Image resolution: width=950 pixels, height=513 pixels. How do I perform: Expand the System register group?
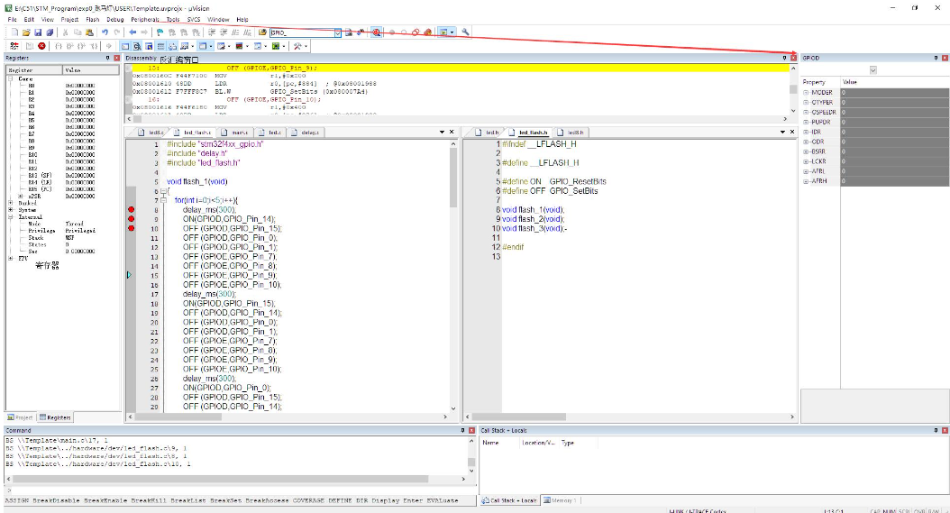11,210
